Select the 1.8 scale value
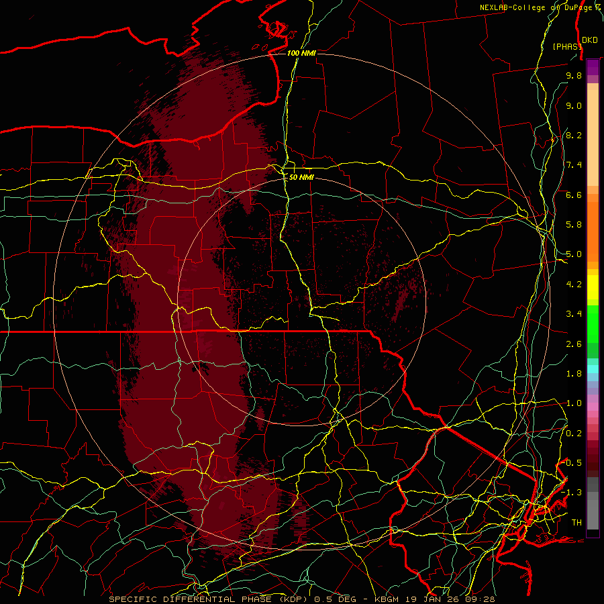Screen dimensions: 604x604 574,374
